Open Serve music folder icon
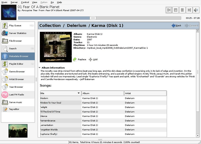201x144 pixels. coord(5,102)
